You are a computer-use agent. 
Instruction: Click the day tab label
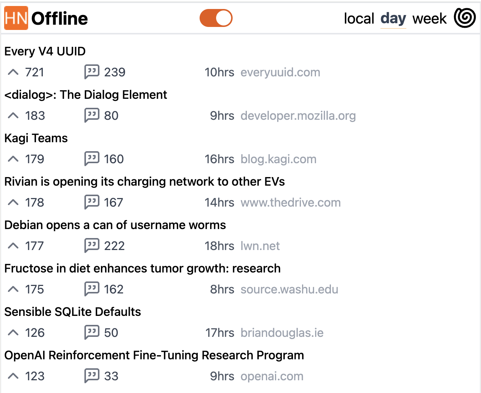pos(393,18)
